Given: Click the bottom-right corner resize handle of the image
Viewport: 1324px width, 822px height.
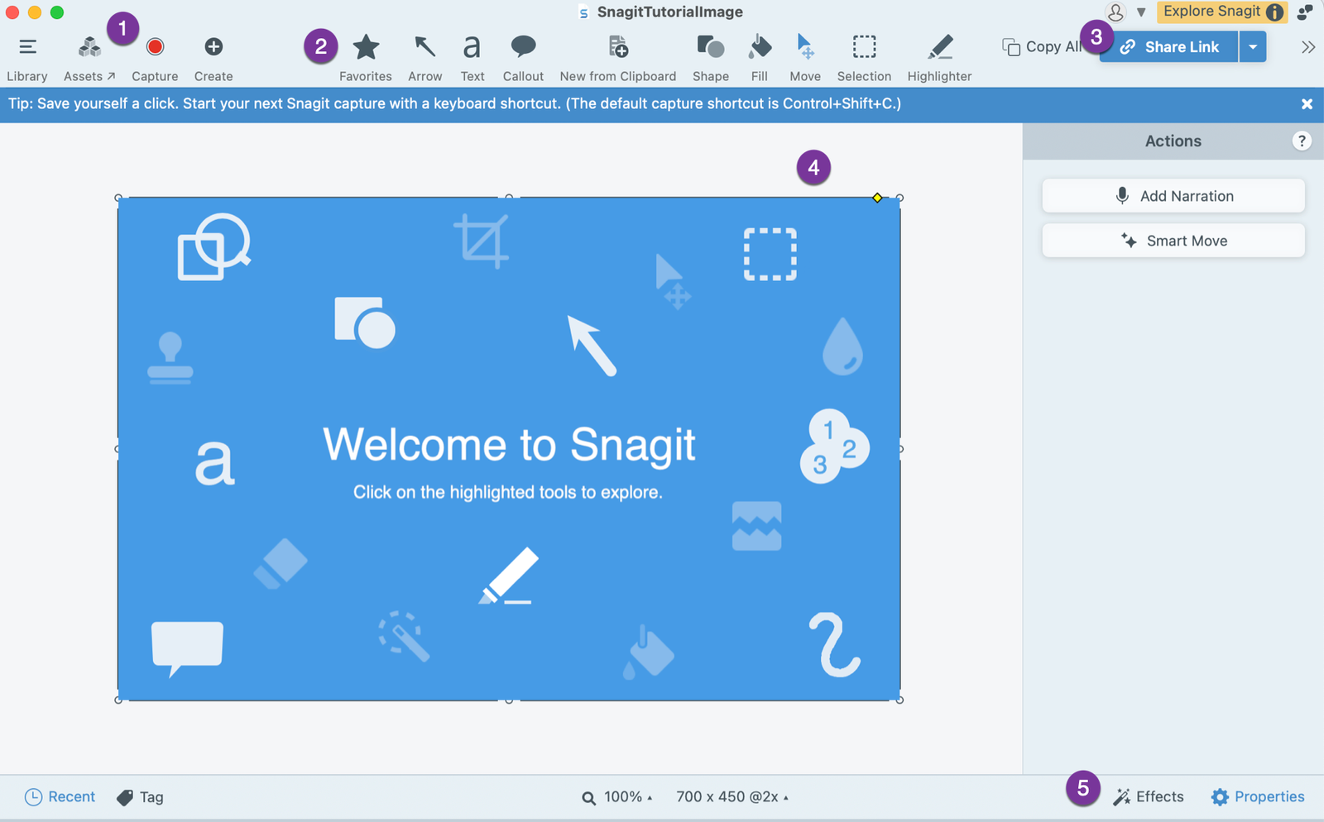Looking at the screenshot, I should coord(899,700).
